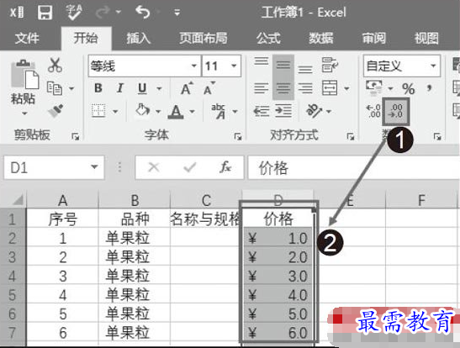460x348 pixels.
Task: Click the Comma Style icon
Action: [430, 88]
